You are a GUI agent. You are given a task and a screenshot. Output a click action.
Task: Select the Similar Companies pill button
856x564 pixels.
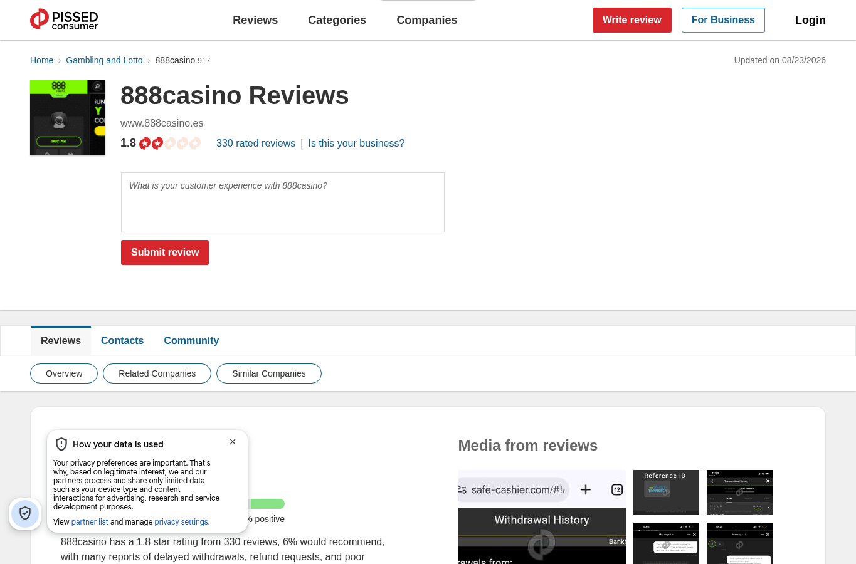269,373
